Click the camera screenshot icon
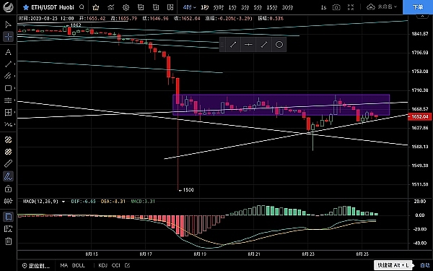433x271 pixels. pos(336,7)
